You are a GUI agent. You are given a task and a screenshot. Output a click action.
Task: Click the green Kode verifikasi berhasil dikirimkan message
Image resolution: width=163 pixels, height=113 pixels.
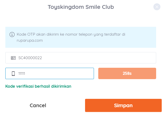38,86
